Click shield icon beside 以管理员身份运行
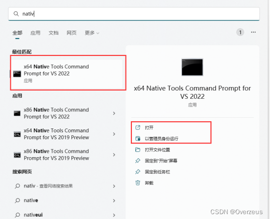 tap(138, 139)
